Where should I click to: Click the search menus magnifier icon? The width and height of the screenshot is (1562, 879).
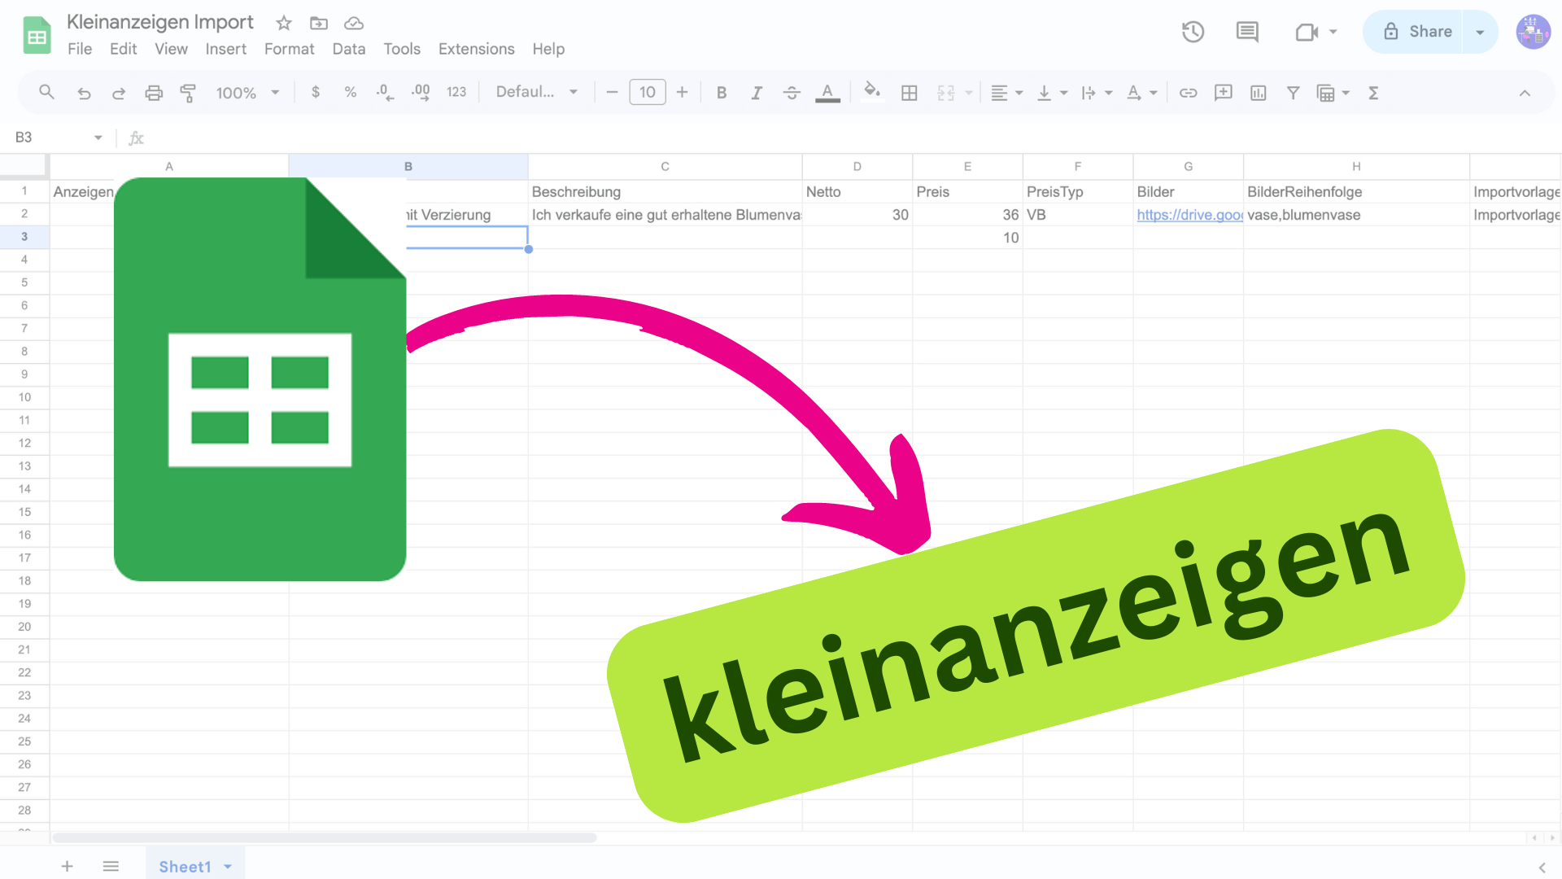pos(46,93)
